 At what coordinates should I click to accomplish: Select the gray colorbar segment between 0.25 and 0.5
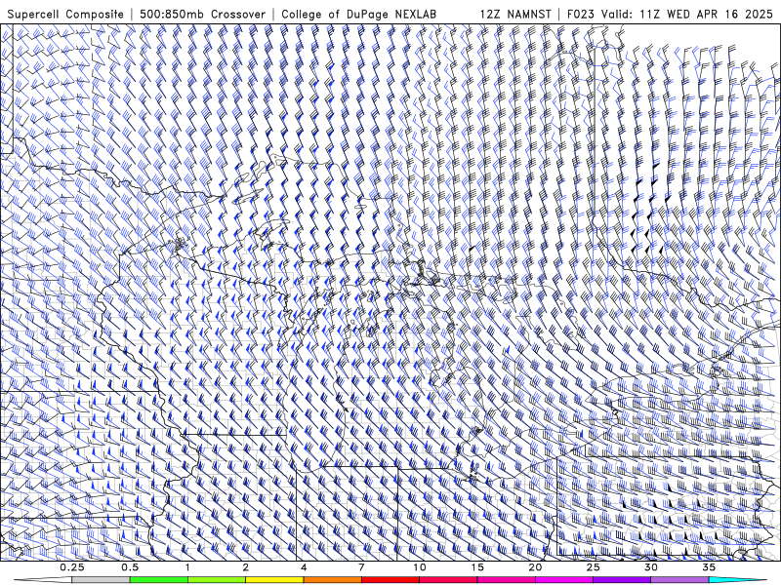coord(101,580)
